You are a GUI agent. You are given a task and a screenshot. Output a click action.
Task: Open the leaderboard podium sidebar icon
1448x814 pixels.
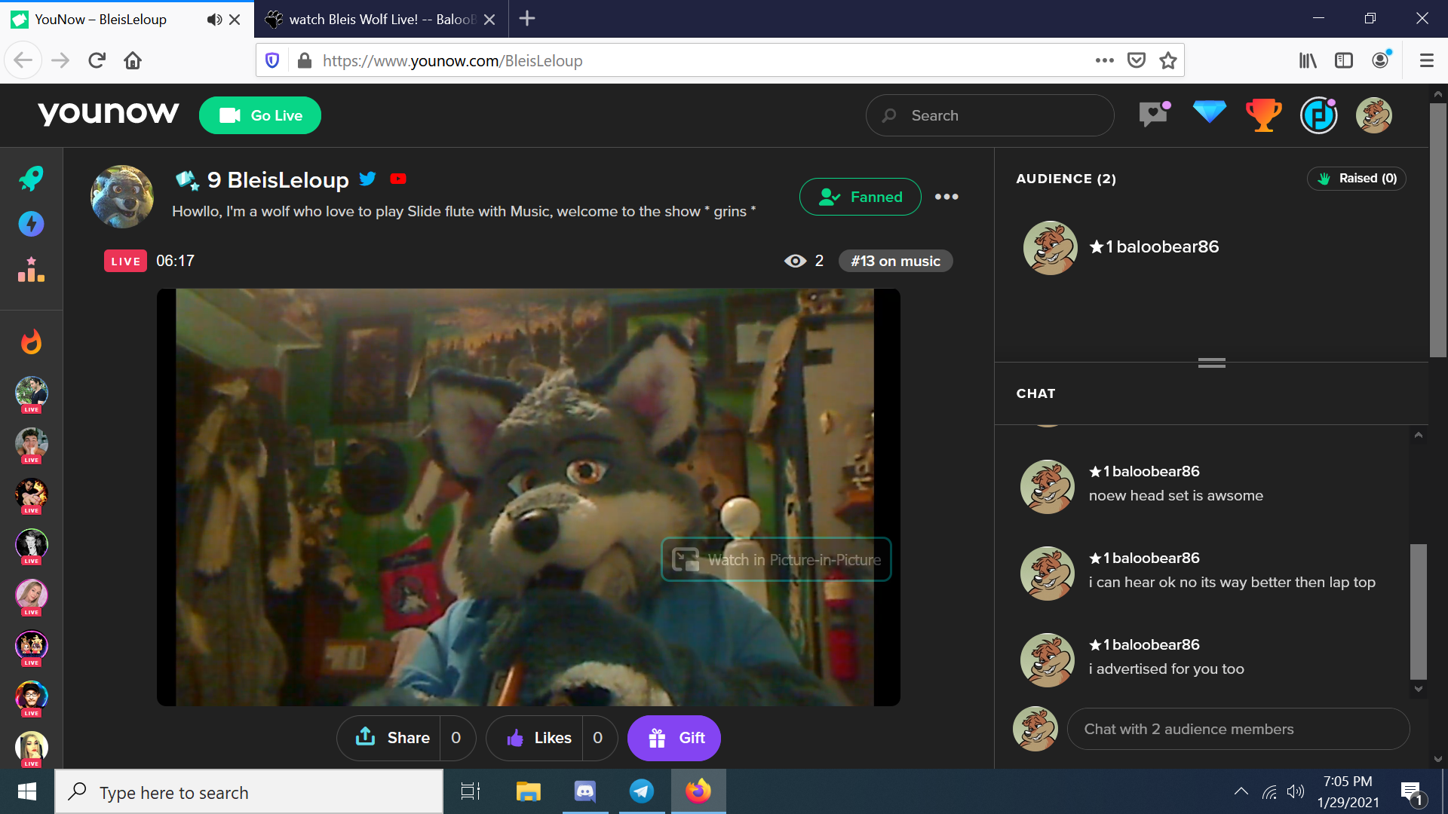[x=31, y=269]
